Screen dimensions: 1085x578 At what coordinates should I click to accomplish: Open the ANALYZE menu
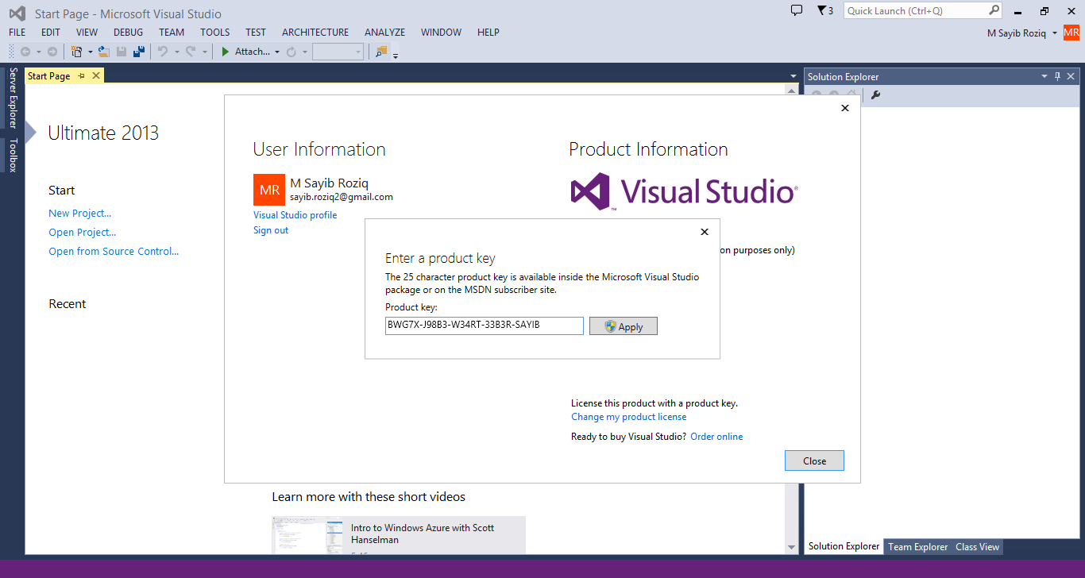pos(385,33)
